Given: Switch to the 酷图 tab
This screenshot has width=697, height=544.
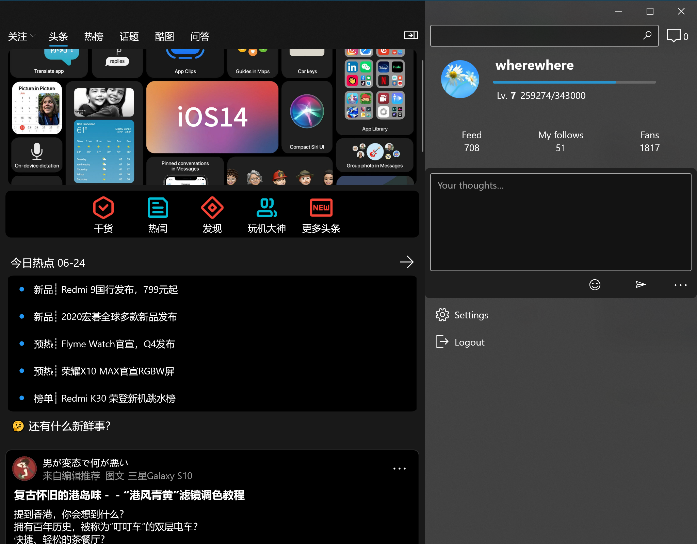Looking at the screenshot, I should click(164, 36).
